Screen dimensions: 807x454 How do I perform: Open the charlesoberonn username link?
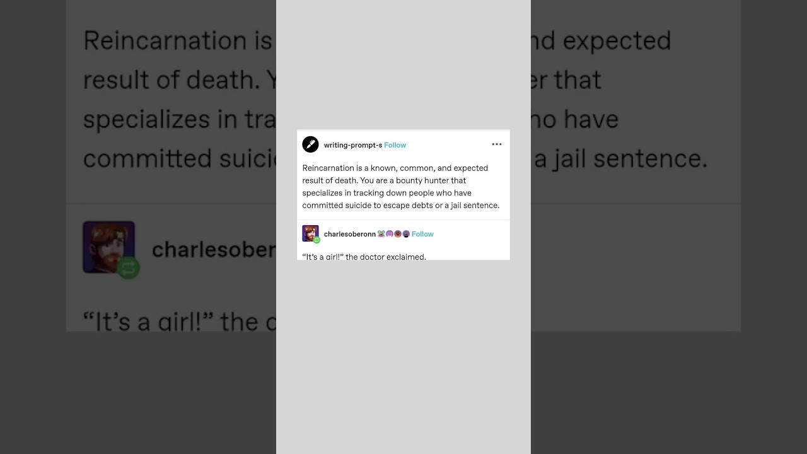coord(350,234)
